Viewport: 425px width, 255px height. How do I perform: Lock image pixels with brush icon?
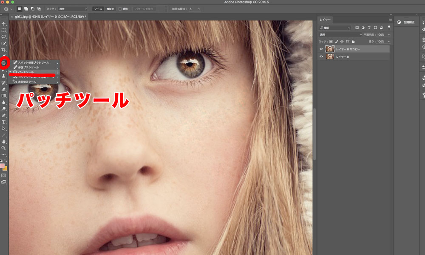click(337, 42)
